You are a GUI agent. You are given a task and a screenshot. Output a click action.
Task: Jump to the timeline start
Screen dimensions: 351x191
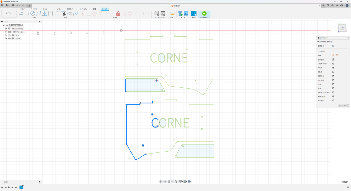[x=2, y=187]
